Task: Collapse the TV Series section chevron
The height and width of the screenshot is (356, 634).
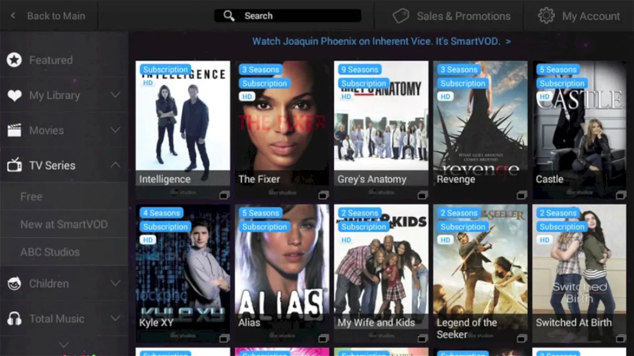Action: pyautogui.click(x=115, y=165)
